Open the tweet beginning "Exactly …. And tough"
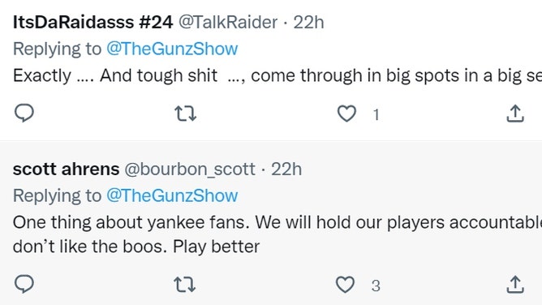 tap(277, 75)
